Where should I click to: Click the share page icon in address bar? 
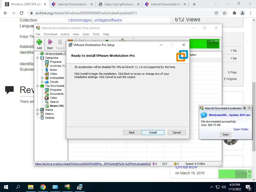[x=216, y=13]
